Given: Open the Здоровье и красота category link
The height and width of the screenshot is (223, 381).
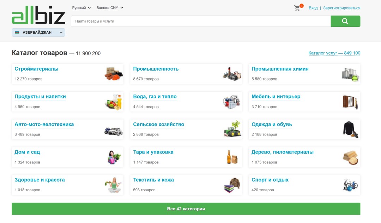Looking at the screenshot, I should (40, 180).
